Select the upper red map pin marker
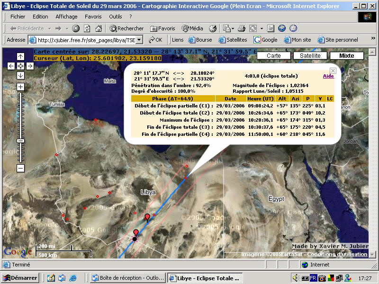The width and height of the screenshot is (379, 284). pyautogui.click(x=147, y=218)
